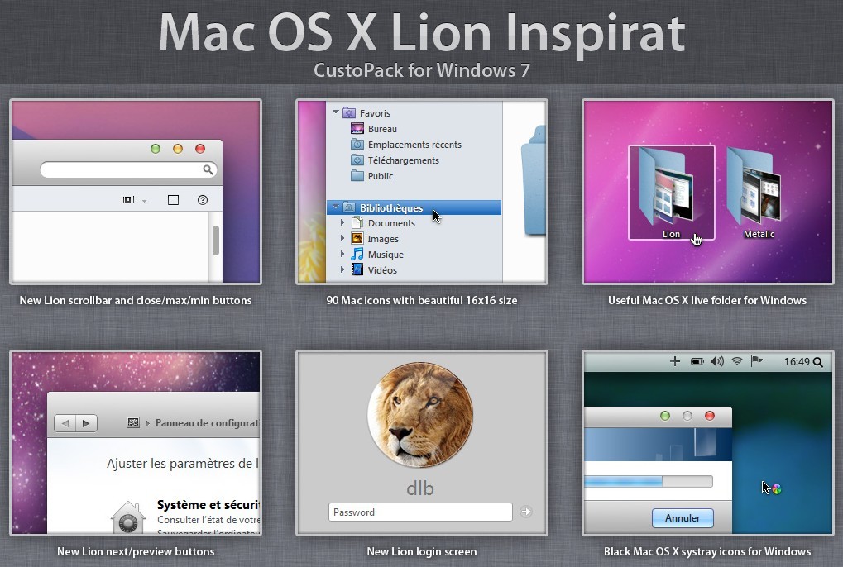The height and width of the screenshot is (567, 843).
Task: Click the volume speaker icon in systray
Action: click(x=717, y=361)
